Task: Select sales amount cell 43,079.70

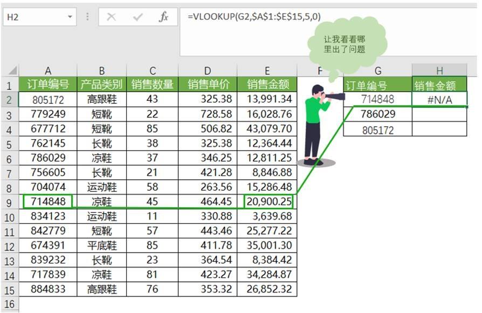Action: click(267, 128)
